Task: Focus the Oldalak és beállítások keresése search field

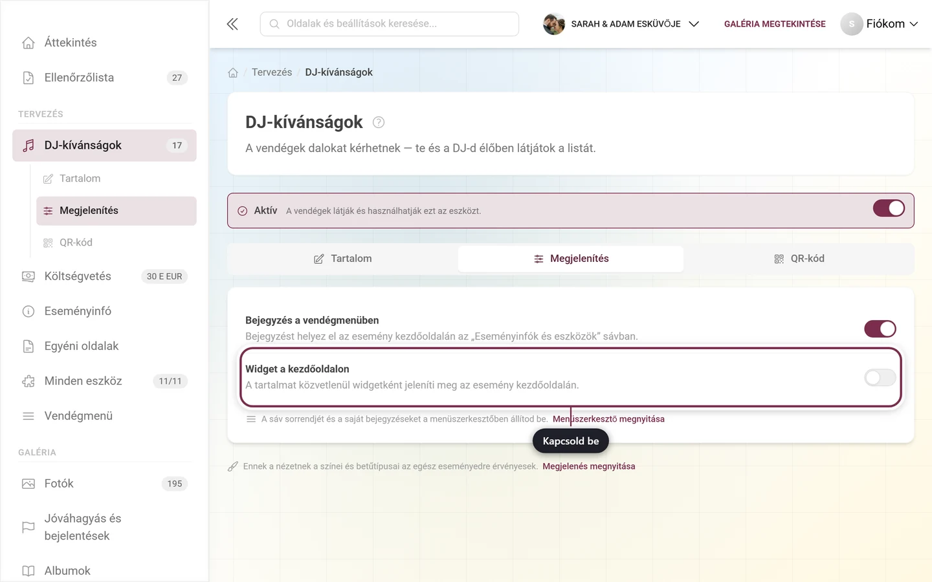Action: (x=390, y=24)
